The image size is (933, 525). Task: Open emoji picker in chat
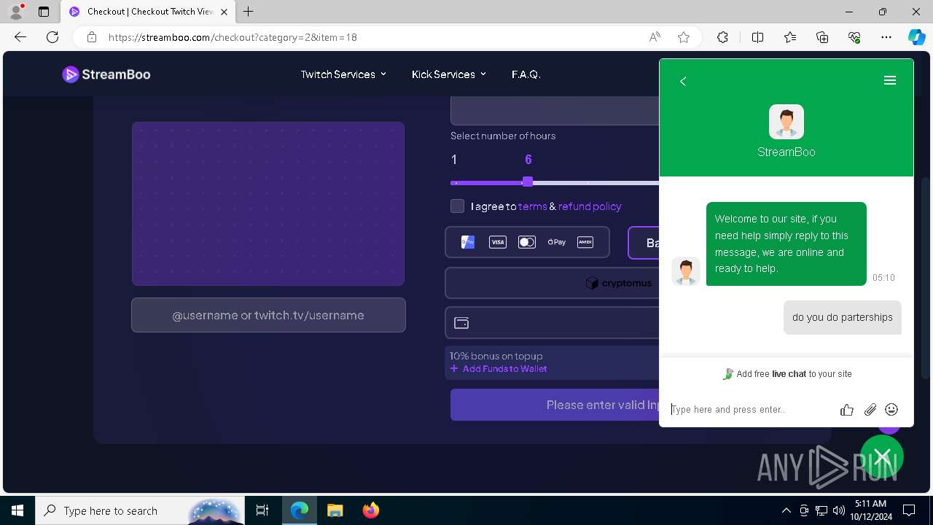(891, 410)
